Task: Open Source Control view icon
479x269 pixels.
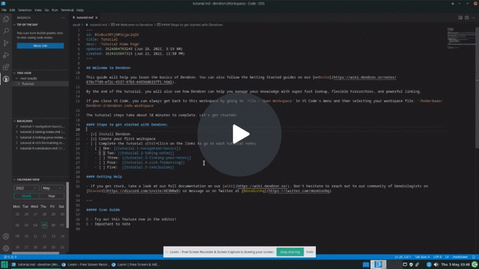Action: (x=6, y=43)
